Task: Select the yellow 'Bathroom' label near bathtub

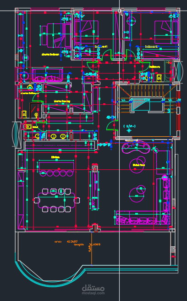Action: 154,67
